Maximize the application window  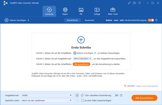(153, 3)
